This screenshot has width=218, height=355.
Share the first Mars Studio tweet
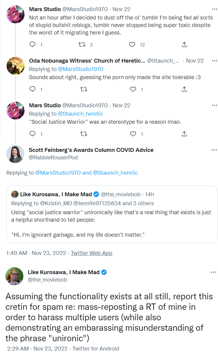[x=185, y=45]
